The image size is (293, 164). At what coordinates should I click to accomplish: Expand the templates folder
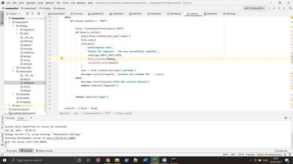point(13,94)
